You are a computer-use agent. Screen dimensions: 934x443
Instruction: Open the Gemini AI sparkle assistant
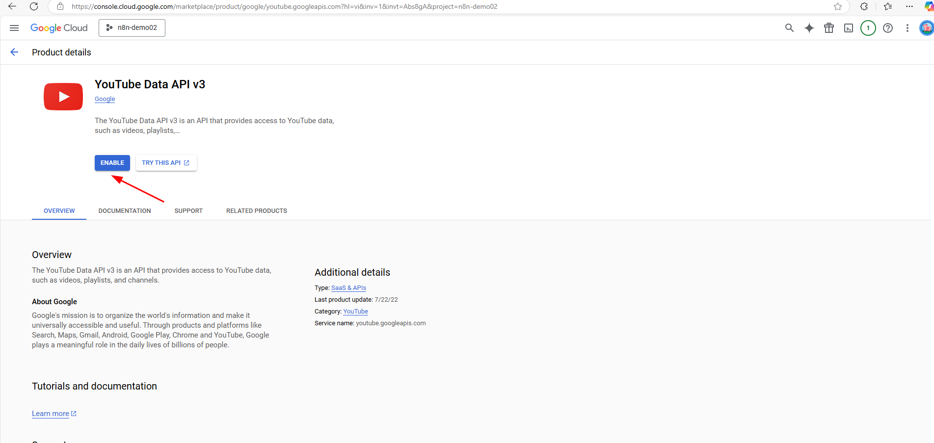tap(809, 28)
